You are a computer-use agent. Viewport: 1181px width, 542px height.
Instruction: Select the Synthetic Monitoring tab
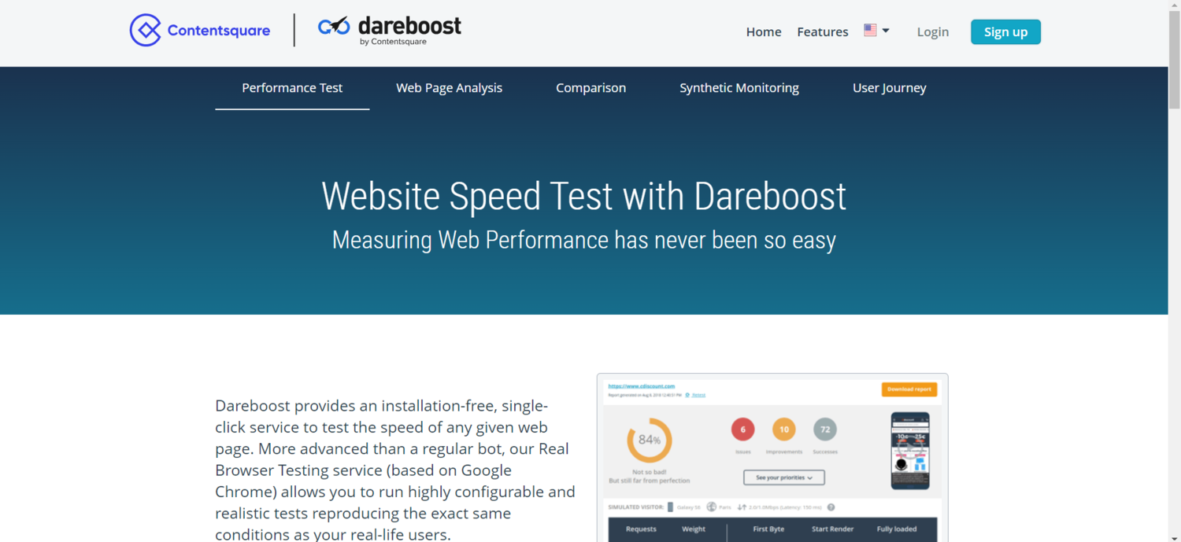739,88
